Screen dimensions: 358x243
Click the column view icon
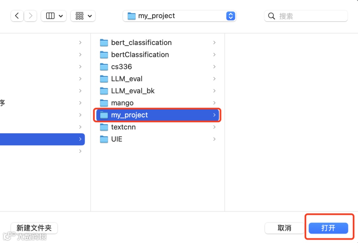point(50,16)
